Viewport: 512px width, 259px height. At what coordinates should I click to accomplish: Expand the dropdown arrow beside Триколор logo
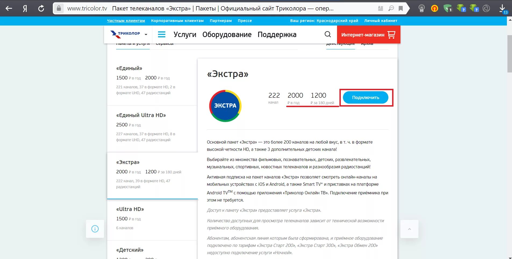click(146, 34)
